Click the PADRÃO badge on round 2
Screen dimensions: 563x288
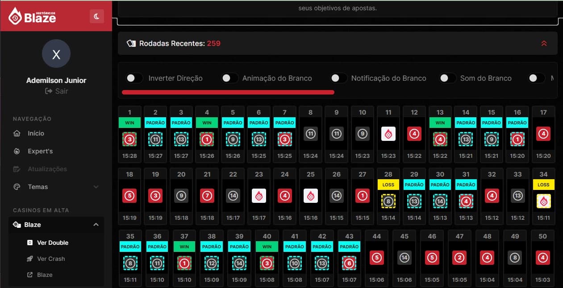[155, 123]
